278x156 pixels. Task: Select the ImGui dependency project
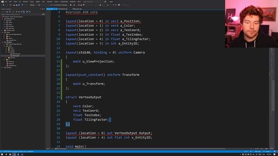(x=10, y=25)
